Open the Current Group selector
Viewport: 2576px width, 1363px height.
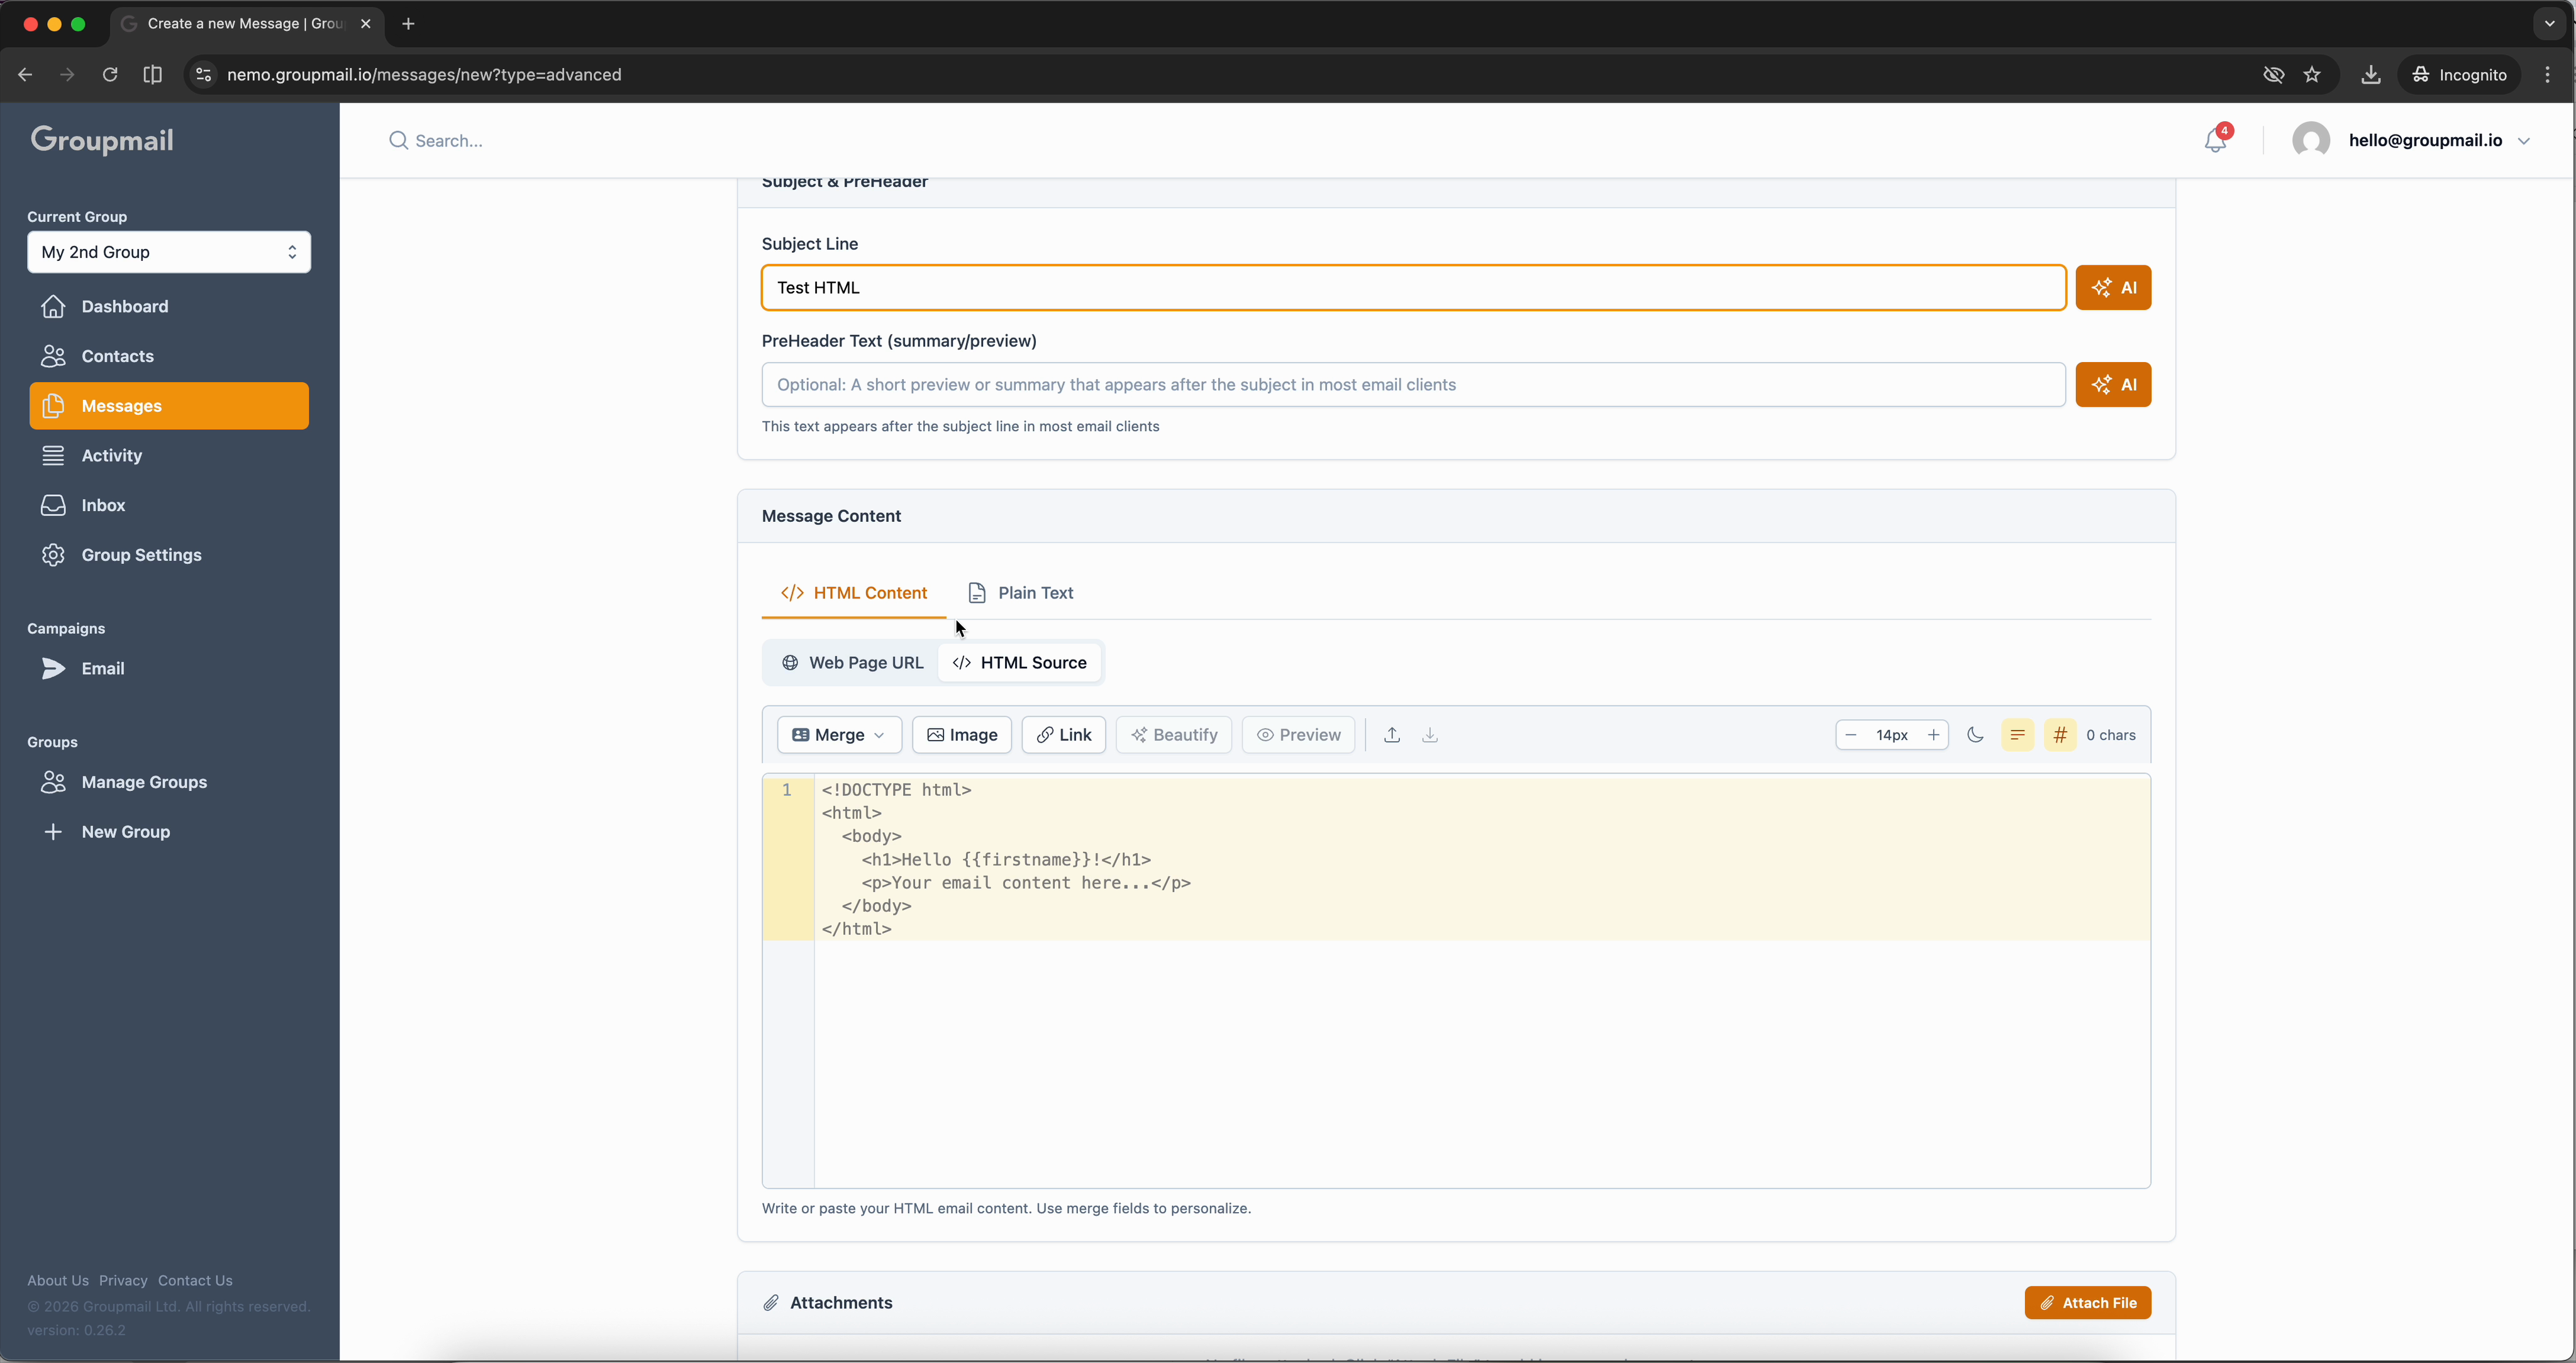pos(168,252)
